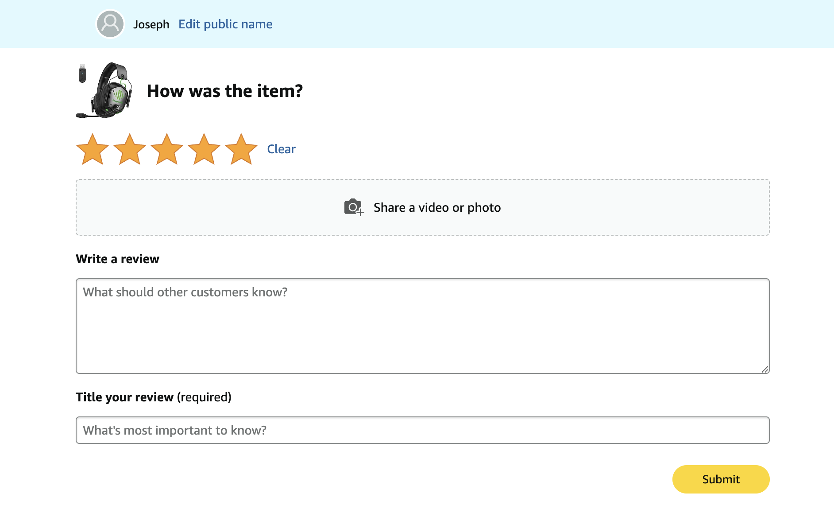
Task: Click Joseph's profile avatar icon
Action: pos(110,24)
